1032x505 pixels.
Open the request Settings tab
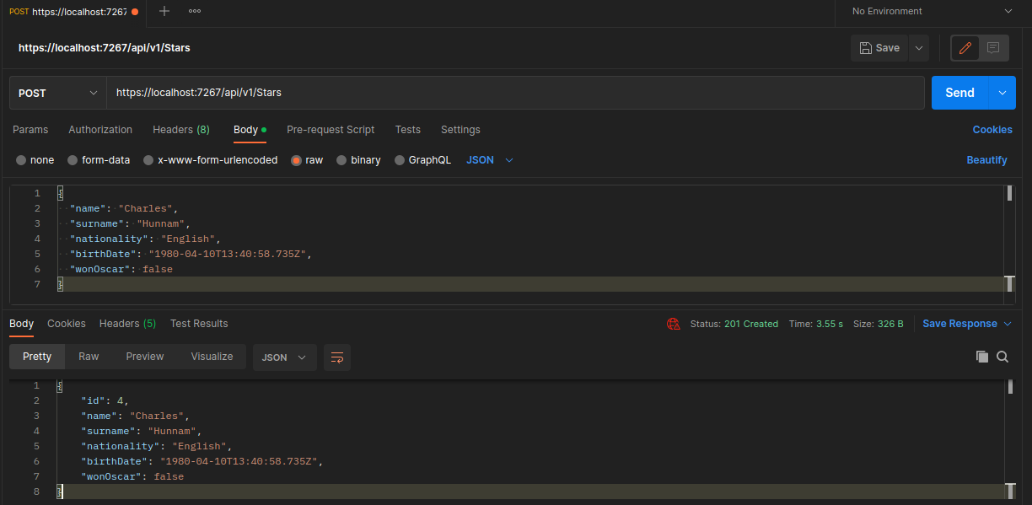[460, 130]
